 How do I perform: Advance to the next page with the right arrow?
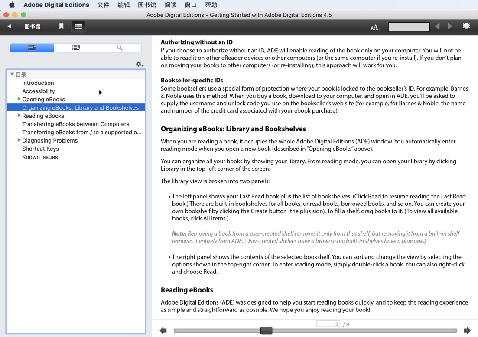pos(450,26)
